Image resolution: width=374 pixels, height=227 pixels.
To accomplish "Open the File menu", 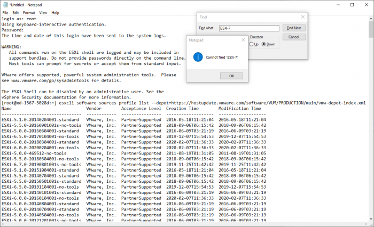I will tap(5, 13).
